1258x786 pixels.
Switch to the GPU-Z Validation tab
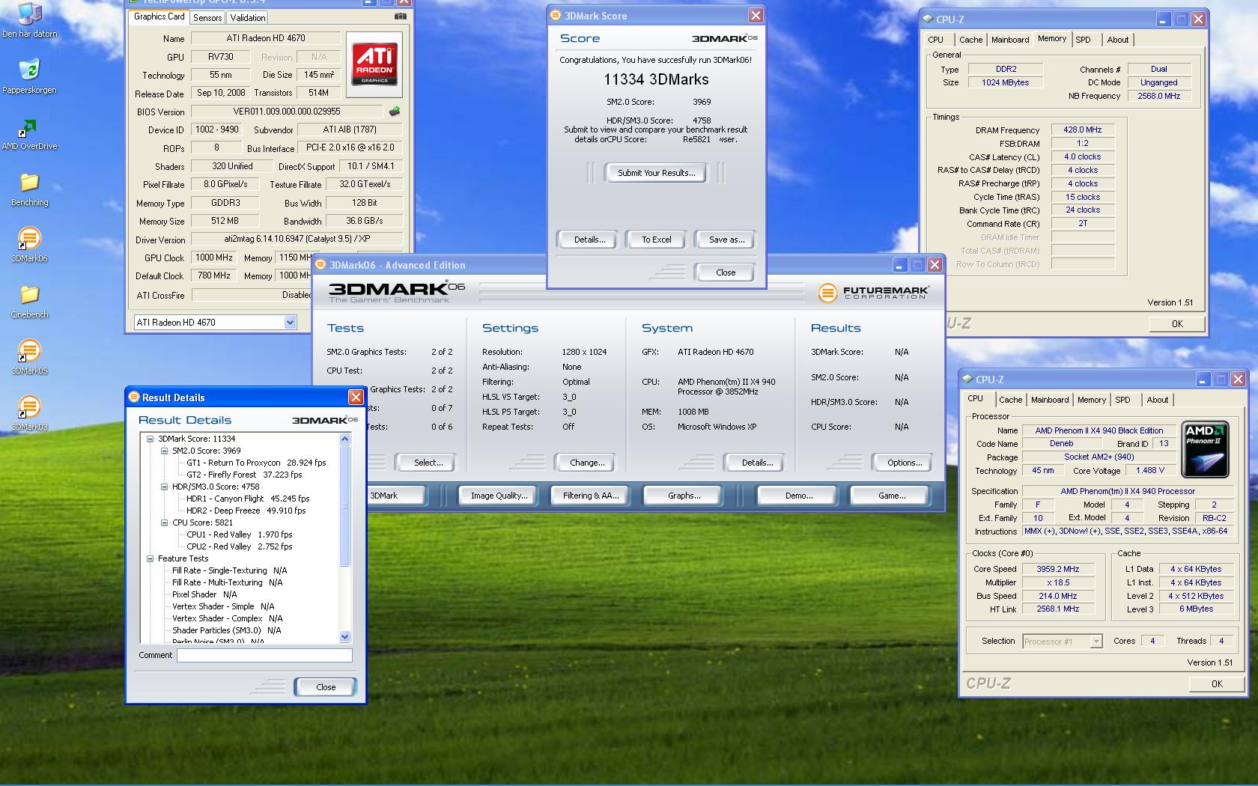pos(248,18)
